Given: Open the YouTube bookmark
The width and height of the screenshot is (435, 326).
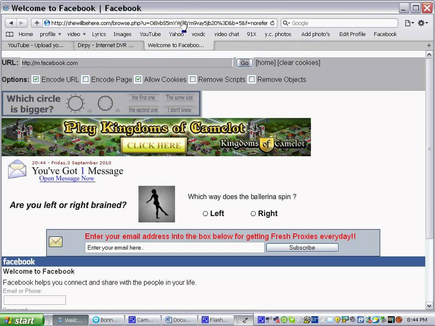Looking at the screenshot, I should click(x=150, y=34).
